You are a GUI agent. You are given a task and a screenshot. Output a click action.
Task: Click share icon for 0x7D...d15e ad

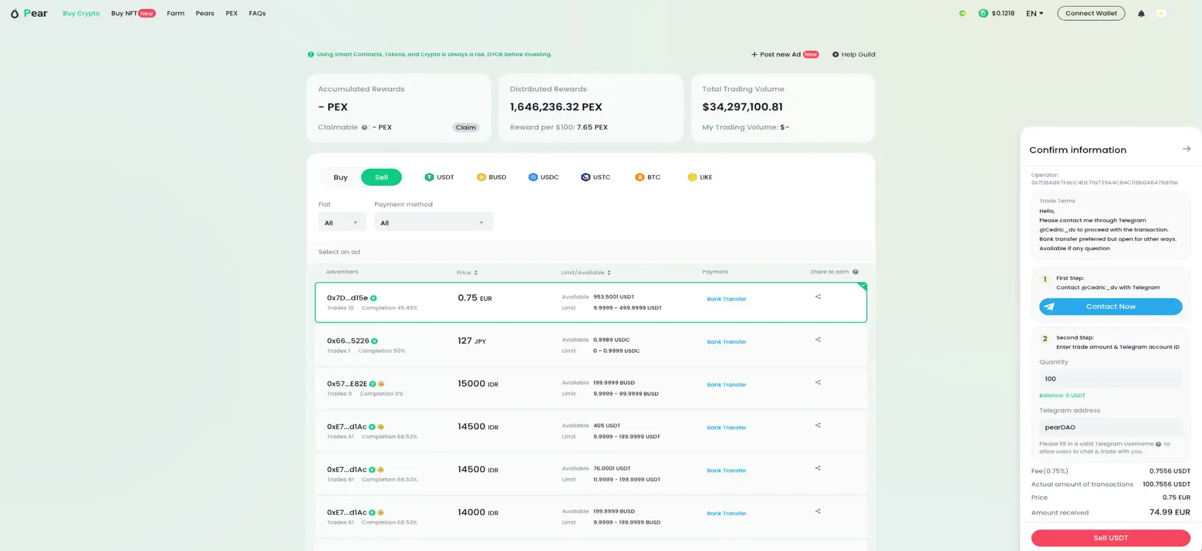(818, 297)
